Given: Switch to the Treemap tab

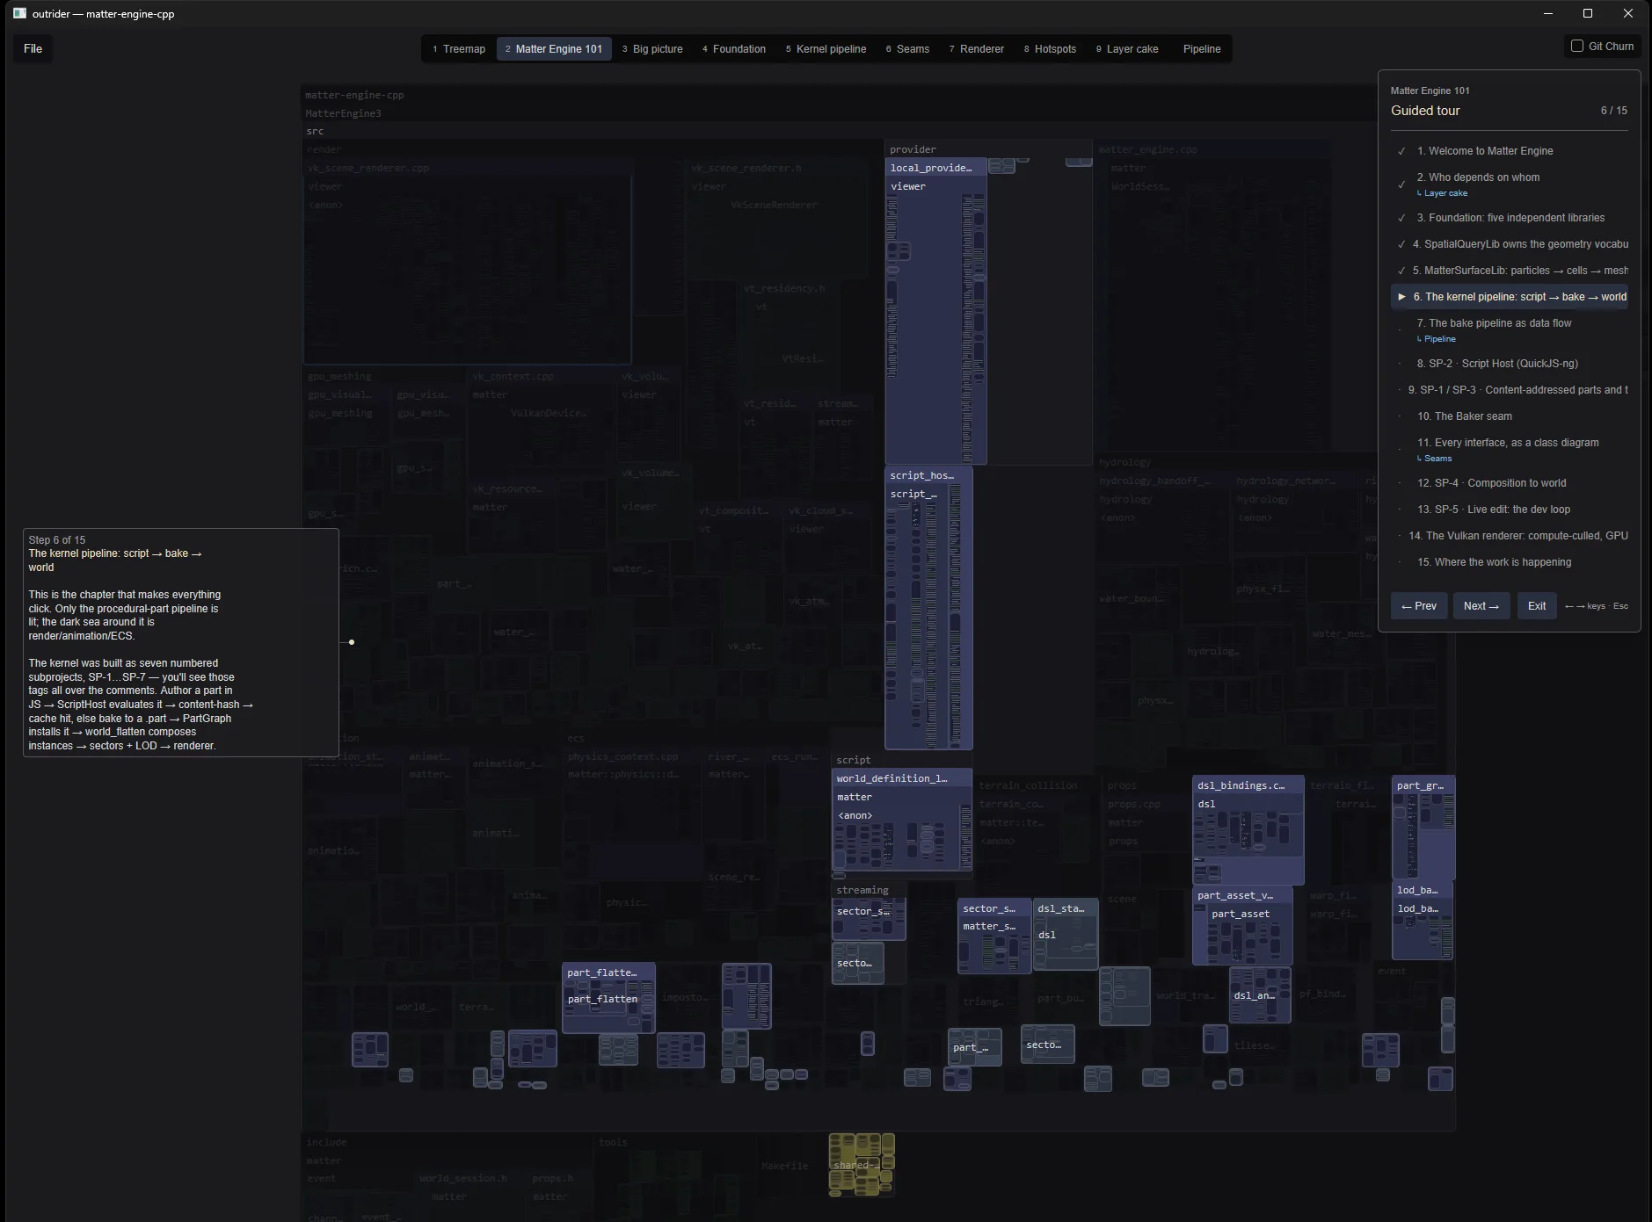Looking at the screenshot, I should click(459, 49).
